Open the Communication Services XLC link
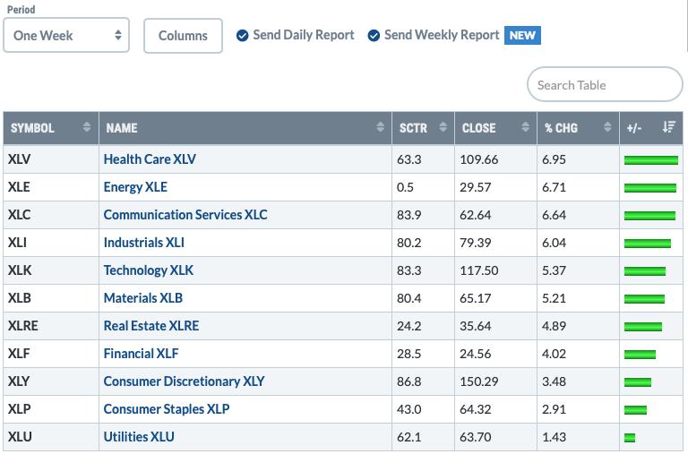This screenshot has width=688, height=454. click(185, 215)
